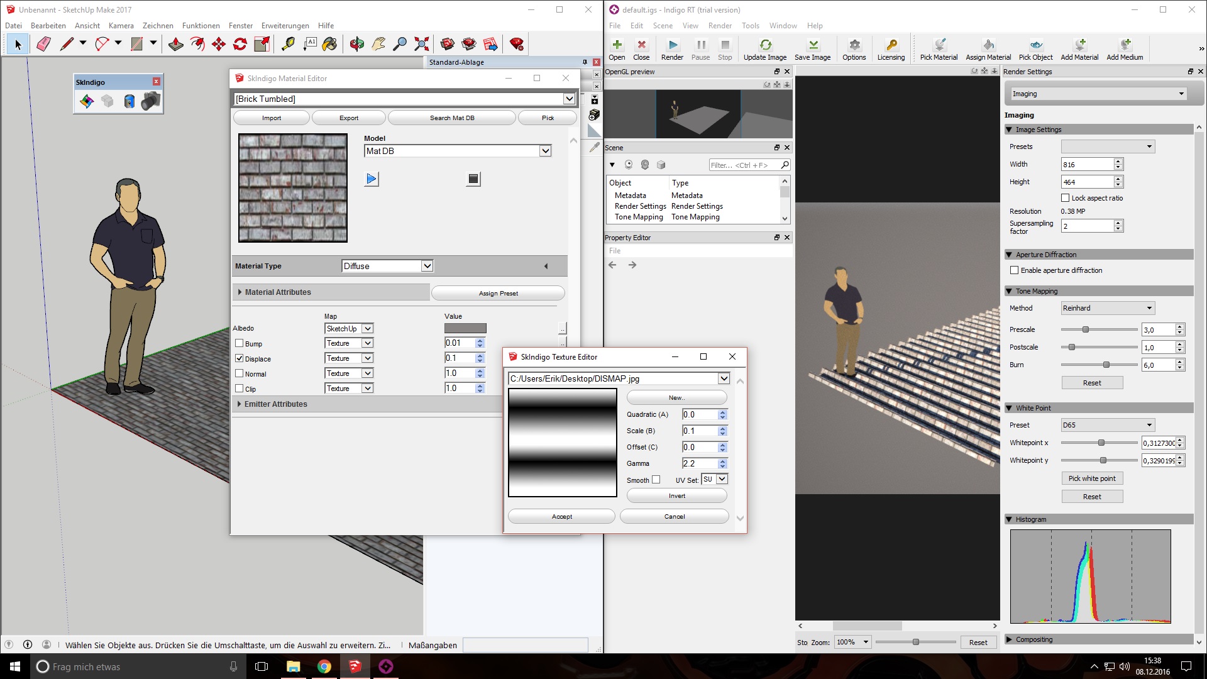The width and height of the screenshot is (1207, 679).
Task: Open Tone Mapping Method Reinhard dropdown
Action: (x=1108, y=308)
